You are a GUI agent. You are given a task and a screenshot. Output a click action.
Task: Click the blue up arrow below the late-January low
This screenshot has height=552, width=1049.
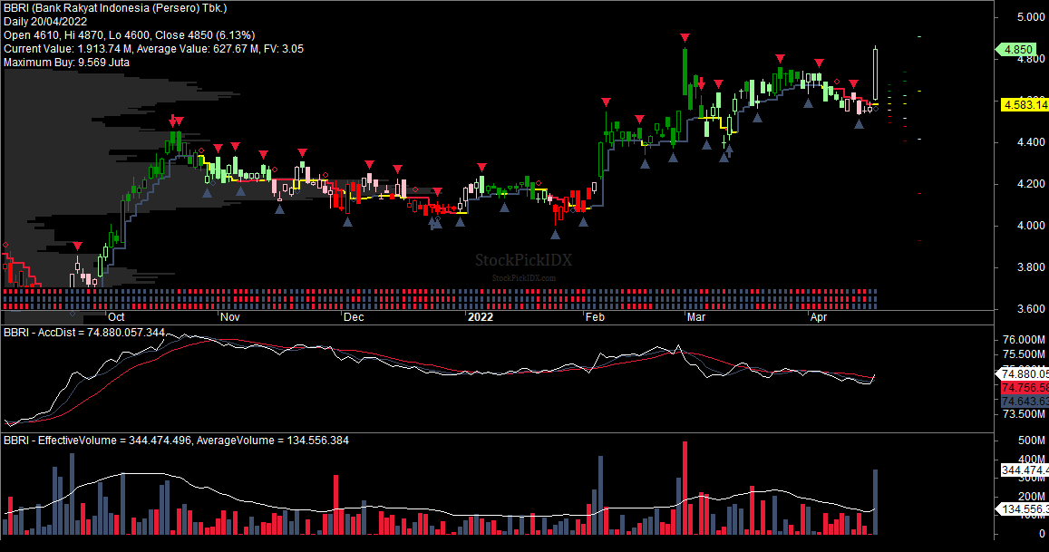[555, 234]
